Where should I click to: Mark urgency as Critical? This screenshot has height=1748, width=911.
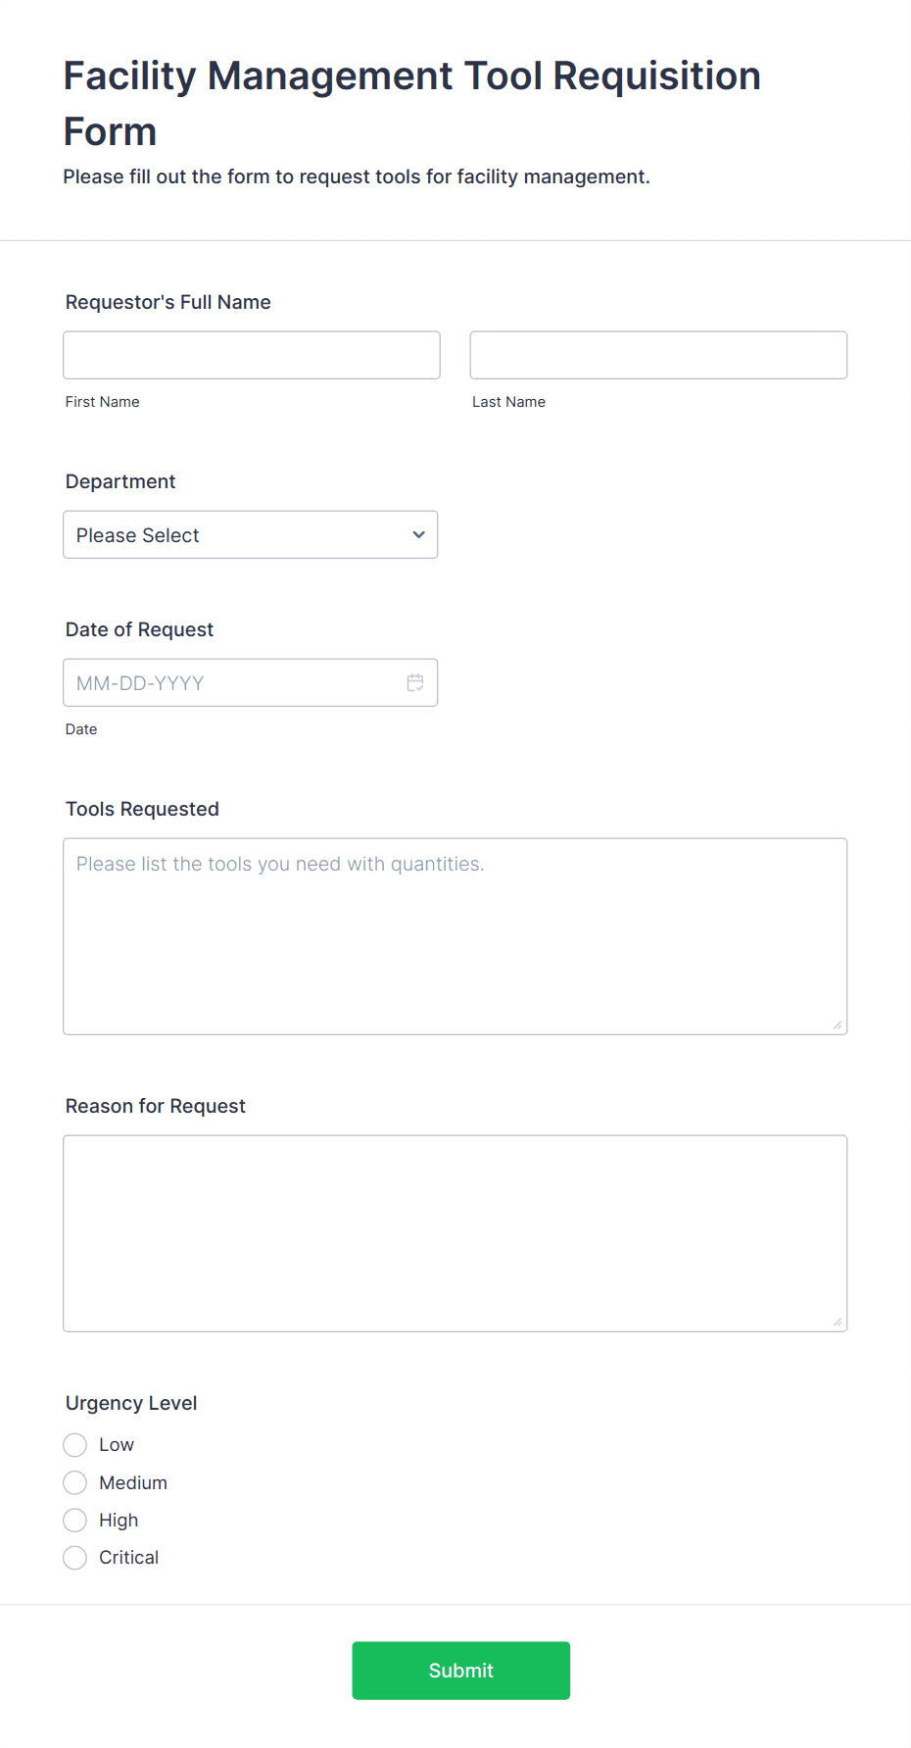74,1557
